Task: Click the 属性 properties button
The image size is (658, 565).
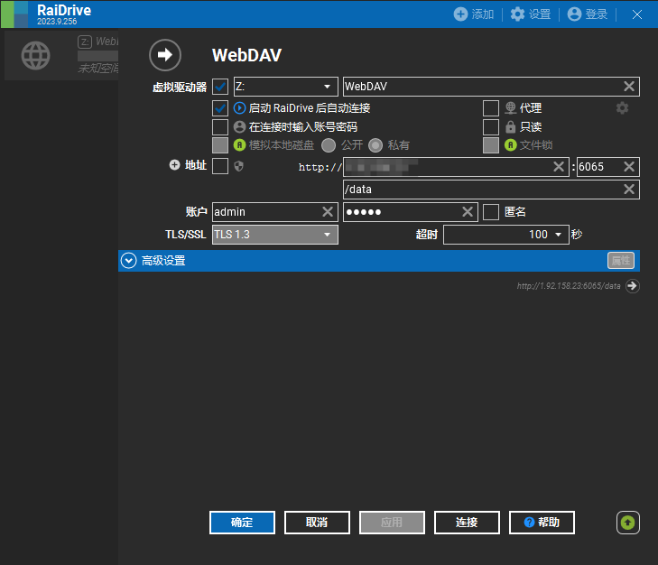Action: (621, 261)
